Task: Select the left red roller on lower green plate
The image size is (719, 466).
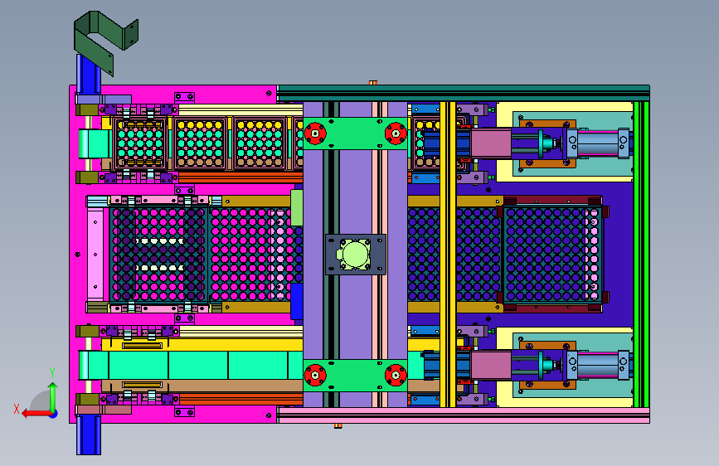Action: [x=315, y=375]
